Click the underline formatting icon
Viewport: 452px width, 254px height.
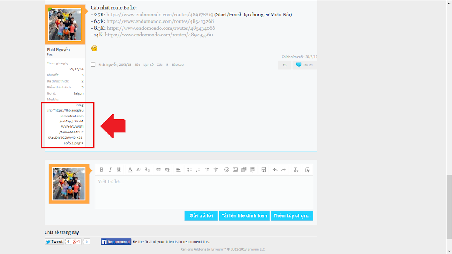(x=119, y=170)
